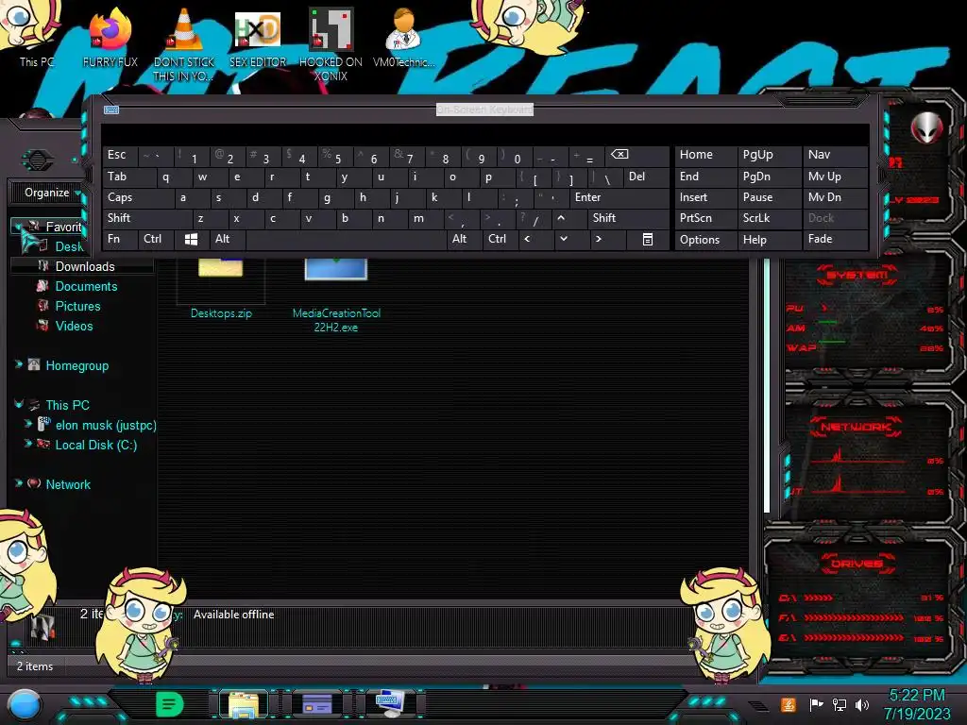The image size is (967, 725).
Task: Toggle the ScrLk key
Action: tap(769, 218)
